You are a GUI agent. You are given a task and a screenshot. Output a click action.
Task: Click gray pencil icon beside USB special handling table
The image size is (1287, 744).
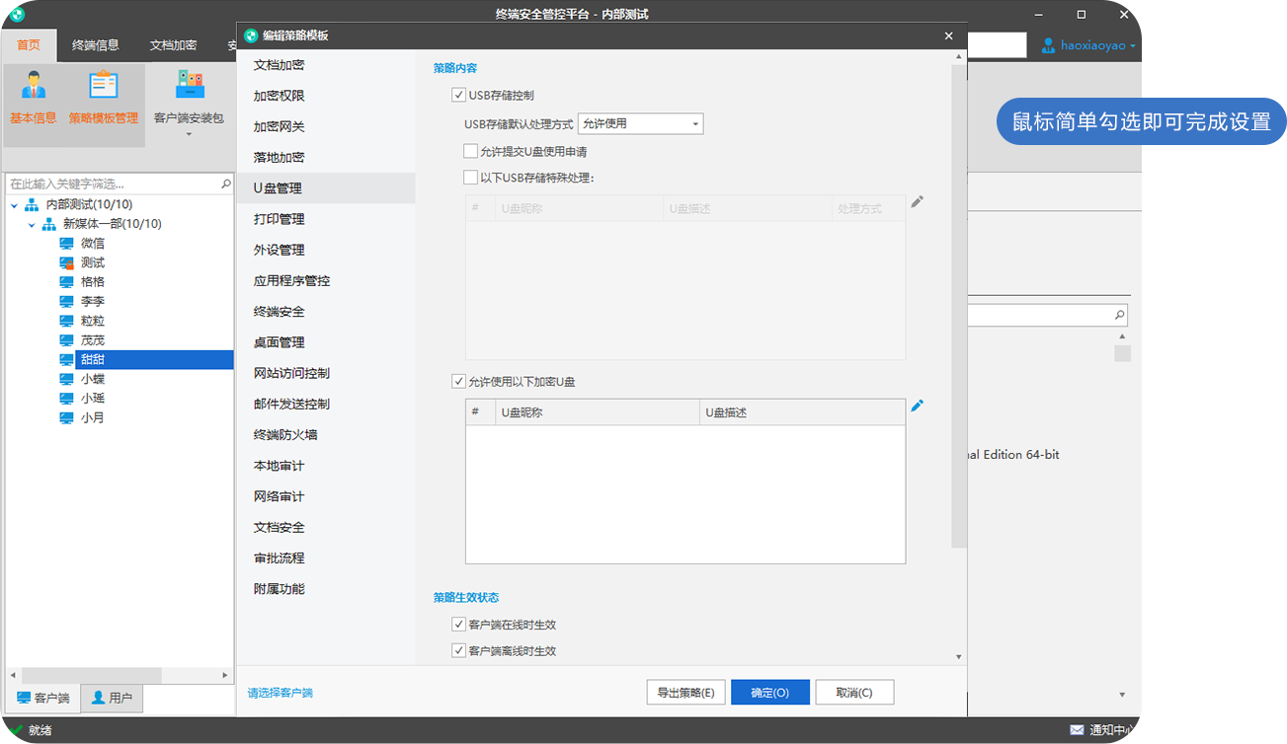coord(918,201)
